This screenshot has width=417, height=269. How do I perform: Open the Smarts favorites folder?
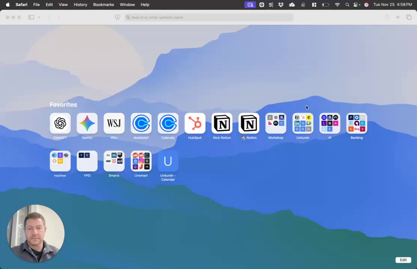click(x=114, y=161)
